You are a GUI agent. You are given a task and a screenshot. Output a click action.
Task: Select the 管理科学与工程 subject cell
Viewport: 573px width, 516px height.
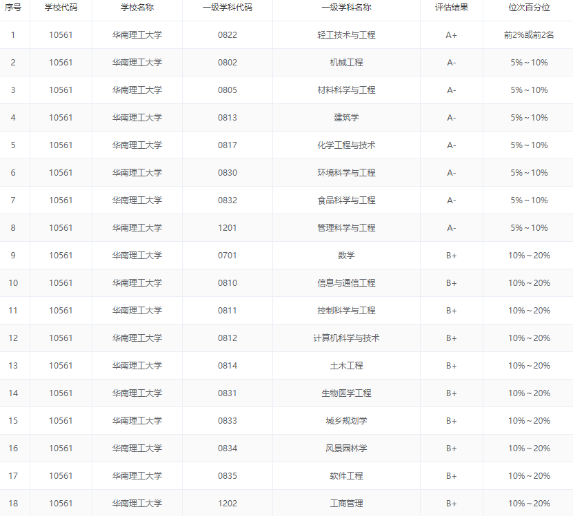pyautogui.click(x=346, y=228)
